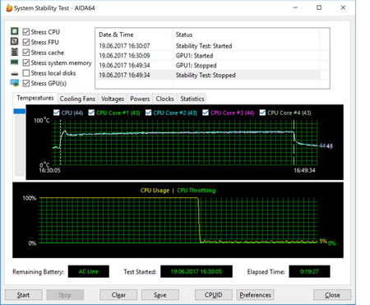Disable Stress system memory checkbox

click(26, 62)
